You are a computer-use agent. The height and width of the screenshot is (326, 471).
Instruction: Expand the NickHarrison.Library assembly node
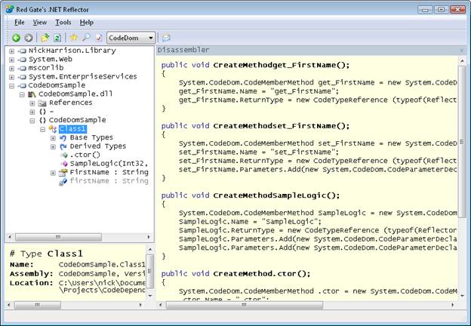(x=11, y=51)
